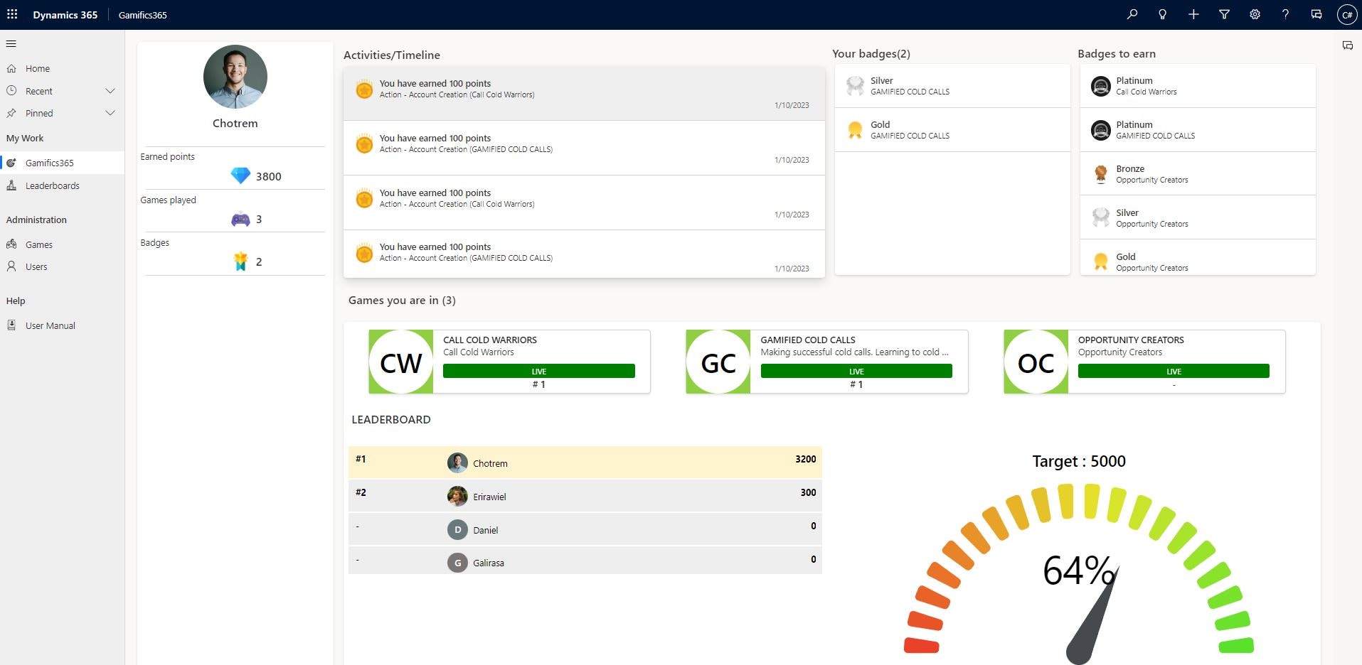The width and height of the screenshot is (1362, 665).
Task: Click the Target : 5000 label
Action: coord(1079,461)
